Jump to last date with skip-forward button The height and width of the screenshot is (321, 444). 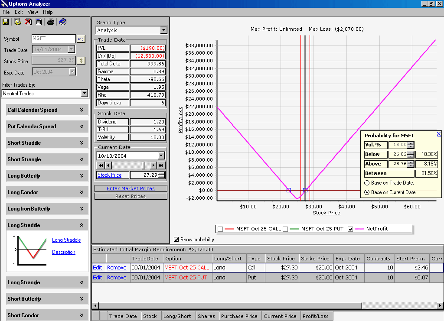[161, 165]
